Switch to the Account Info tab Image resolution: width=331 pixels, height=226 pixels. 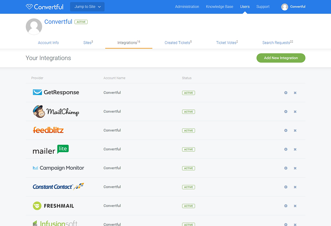pos(48,43)
